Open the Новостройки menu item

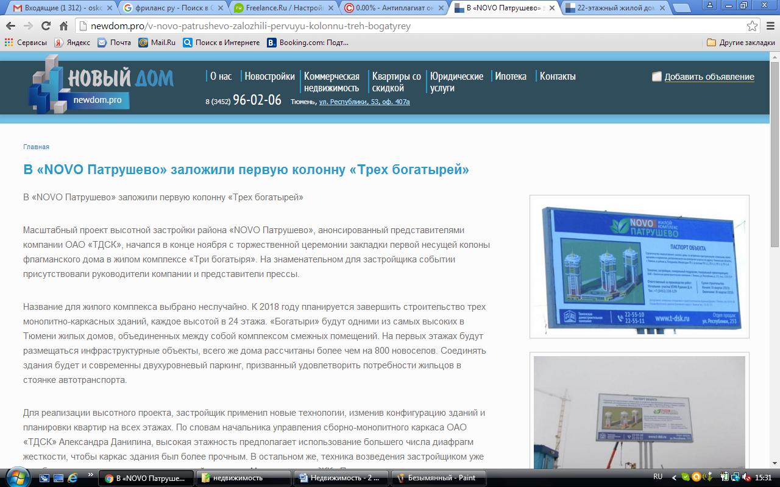pyautogui.click(x=269, y=76)
